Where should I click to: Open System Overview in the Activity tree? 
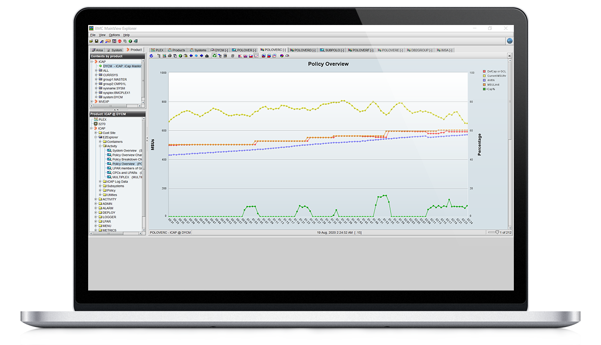click(124, 150)
